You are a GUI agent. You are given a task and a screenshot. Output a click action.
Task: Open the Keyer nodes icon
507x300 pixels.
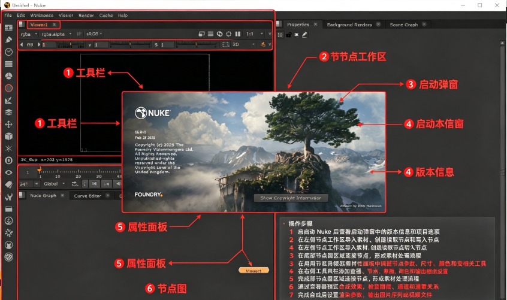(x=9, y=101)
